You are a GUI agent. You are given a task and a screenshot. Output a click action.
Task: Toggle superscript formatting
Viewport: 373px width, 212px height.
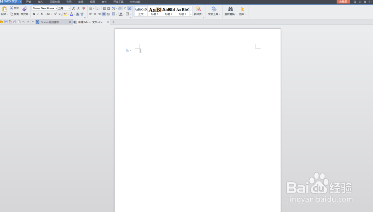tap(56, 14)
